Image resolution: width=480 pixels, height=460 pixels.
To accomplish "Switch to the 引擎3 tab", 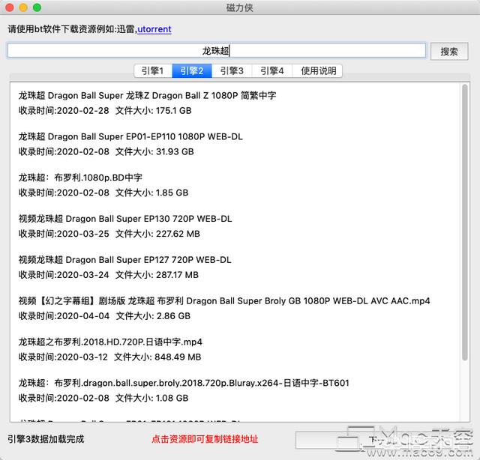I will click(232, 71).
